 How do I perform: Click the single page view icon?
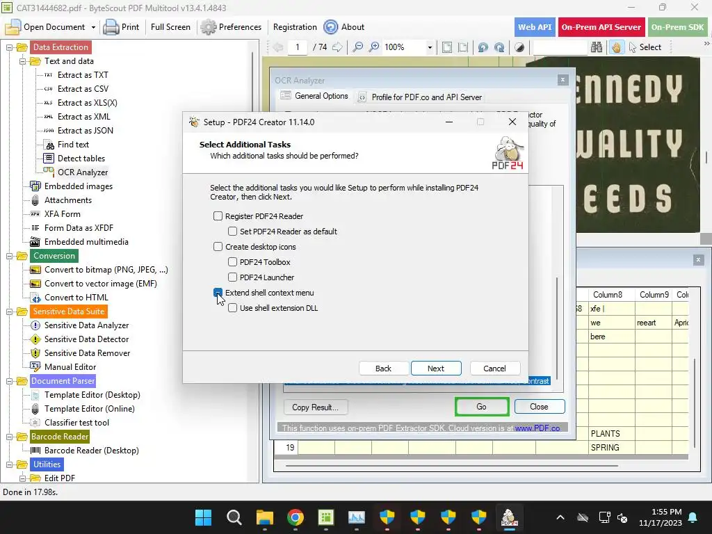click(447, 47)
